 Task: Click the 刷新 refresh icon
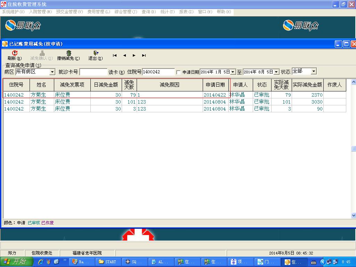(15, 53)
